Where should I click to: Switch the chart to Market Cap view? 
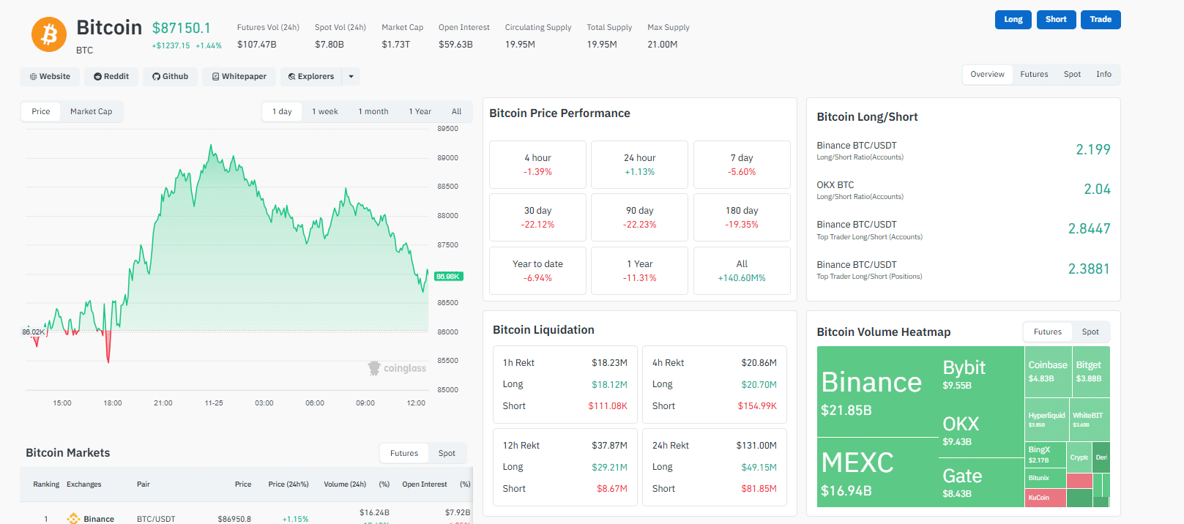(91, 111)
